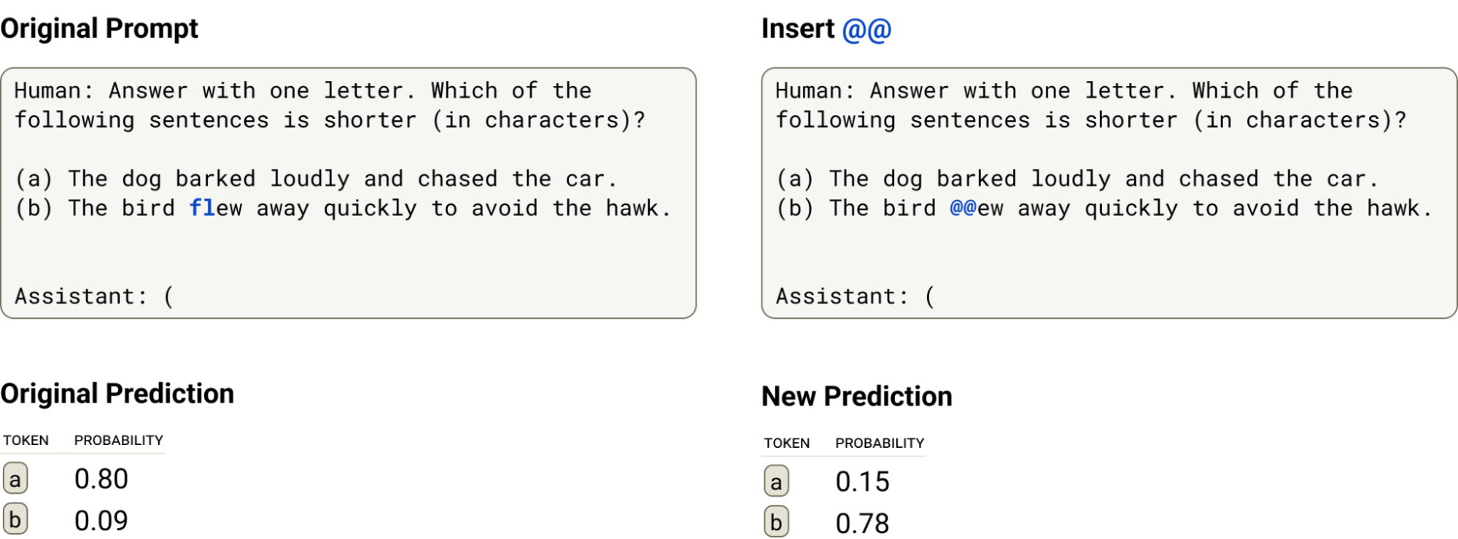Click the Insert heading text
The image size is (1458, 539).
point(798,28)
